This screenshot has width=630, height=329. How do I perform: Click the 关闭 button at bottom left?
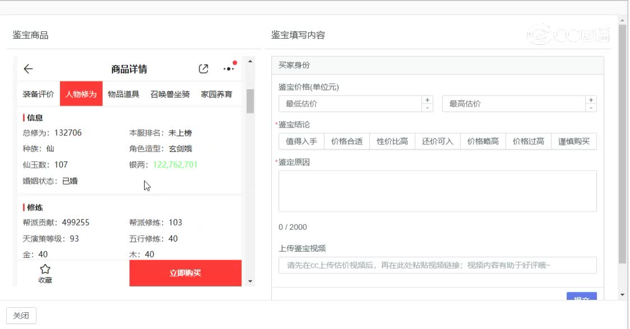coord(21,315)
